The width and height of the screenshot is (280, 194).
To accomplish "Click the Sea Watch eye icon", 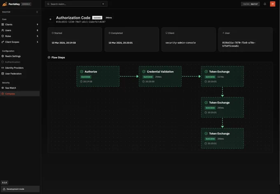I will (3, 88).
